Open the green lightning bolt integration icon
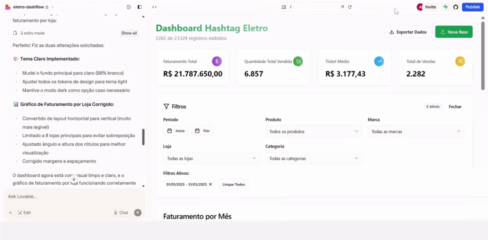This screenshot has height=240, width=488. click(446, 7)
